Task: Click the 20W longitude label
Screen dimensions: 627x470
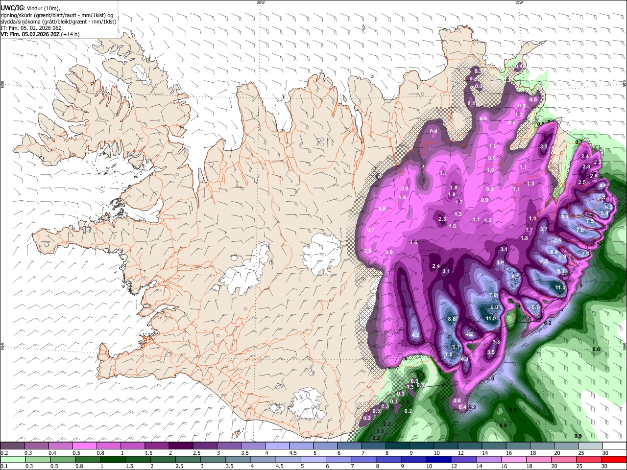Action: 261,2
